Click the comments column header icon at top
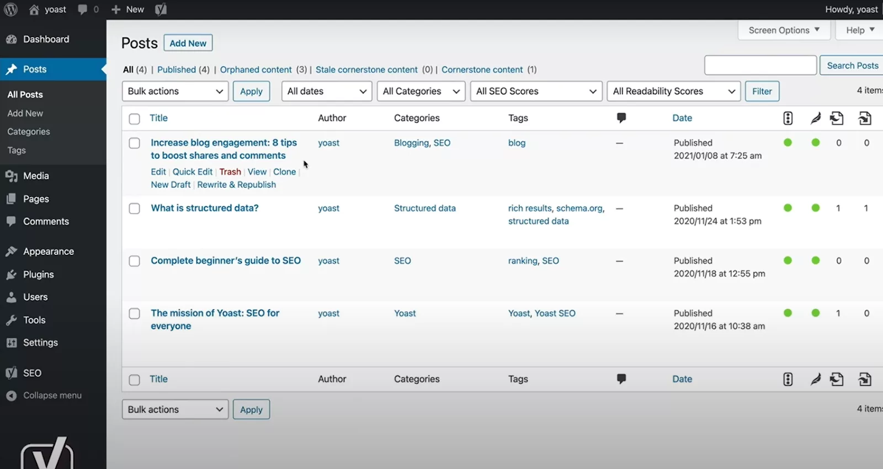Image resolution: width=883 pixels, height=469 pixels. point(621,118)
